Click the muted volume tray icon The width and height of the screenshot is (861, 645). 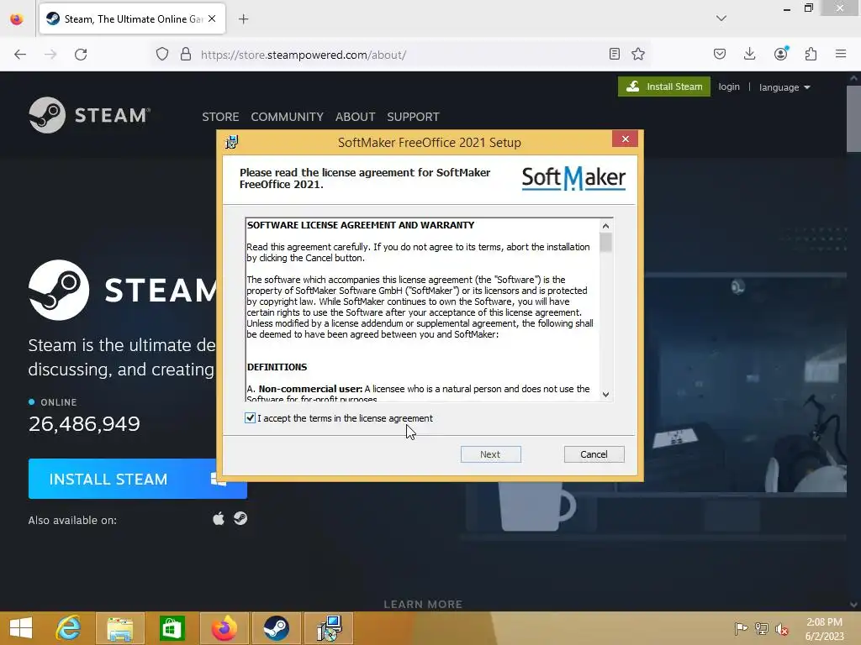(x=782, y=628)
